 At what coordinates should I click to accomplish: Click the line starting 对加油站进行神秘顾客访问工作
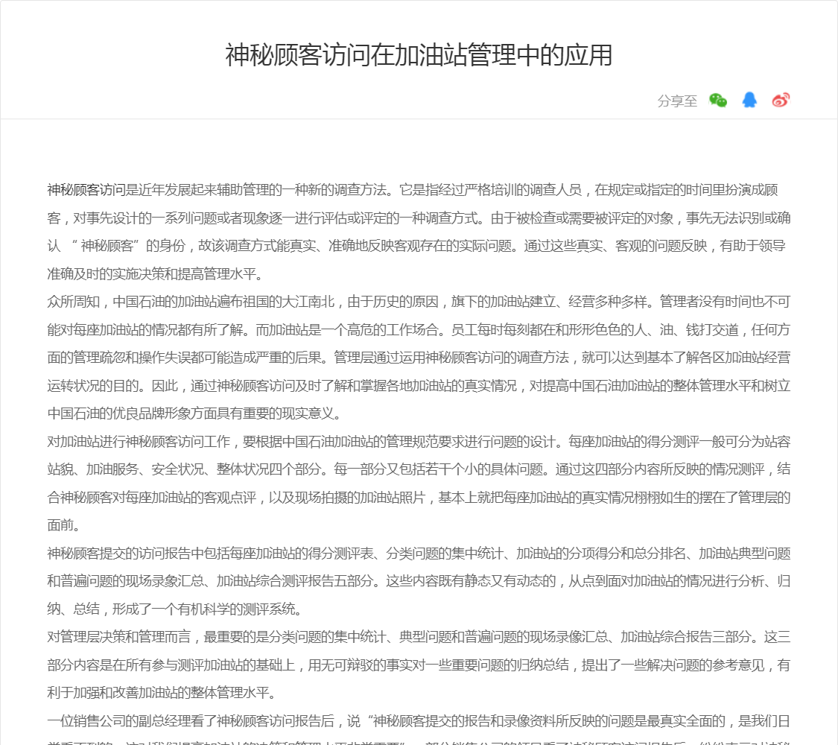point(419,442)
